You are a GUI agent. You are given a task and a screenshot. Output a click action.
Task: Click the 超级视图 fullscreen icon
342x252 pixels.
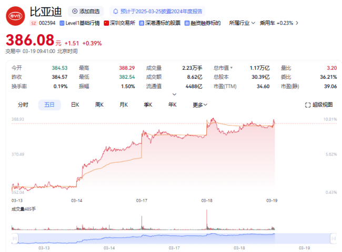[308, 105]
